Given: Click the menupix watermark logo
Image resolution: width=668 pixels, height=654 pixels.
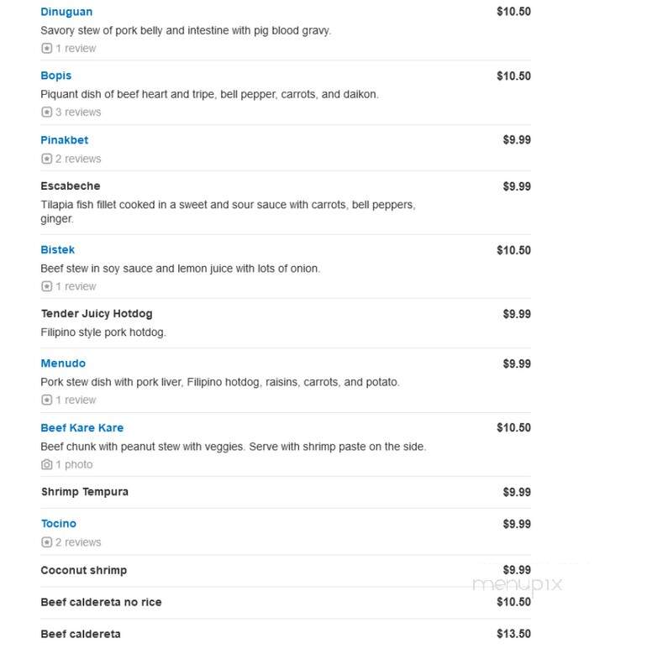Looking at the screenshot, I should pos(518,585).
